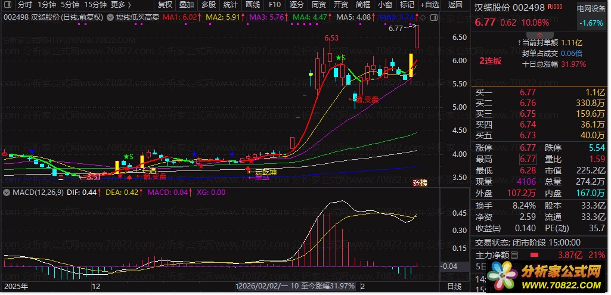Click the 至今涨幅31.97% status text

(327, 286)
